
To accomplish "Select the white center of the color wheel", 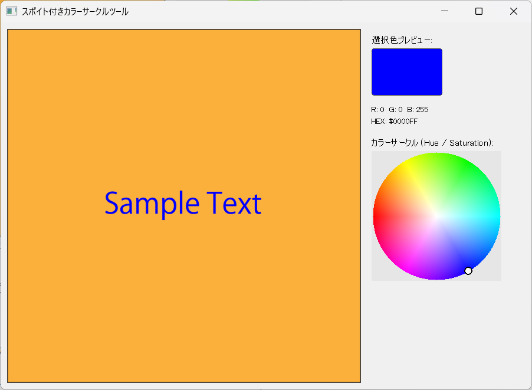I will [436, 216].
